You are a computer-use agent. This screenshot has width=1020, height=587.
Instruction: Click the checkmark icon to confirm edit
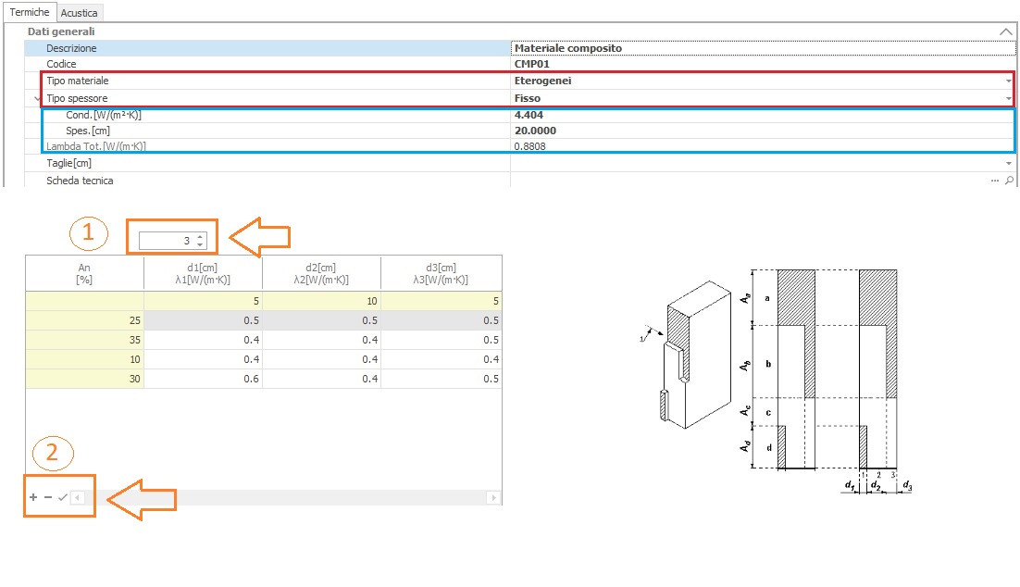click(x=62, y=497)
